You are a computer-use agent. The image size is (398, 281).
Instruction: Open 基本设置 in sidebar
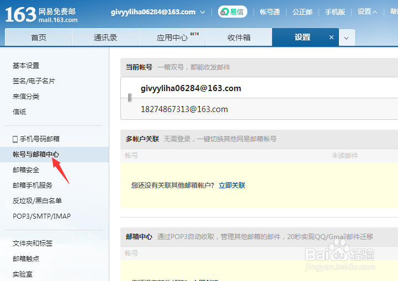tap(26, 66)
